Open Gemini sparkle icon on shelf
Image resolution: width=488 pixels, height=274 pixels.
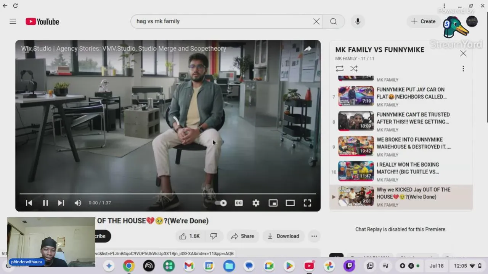coord(109,266)
